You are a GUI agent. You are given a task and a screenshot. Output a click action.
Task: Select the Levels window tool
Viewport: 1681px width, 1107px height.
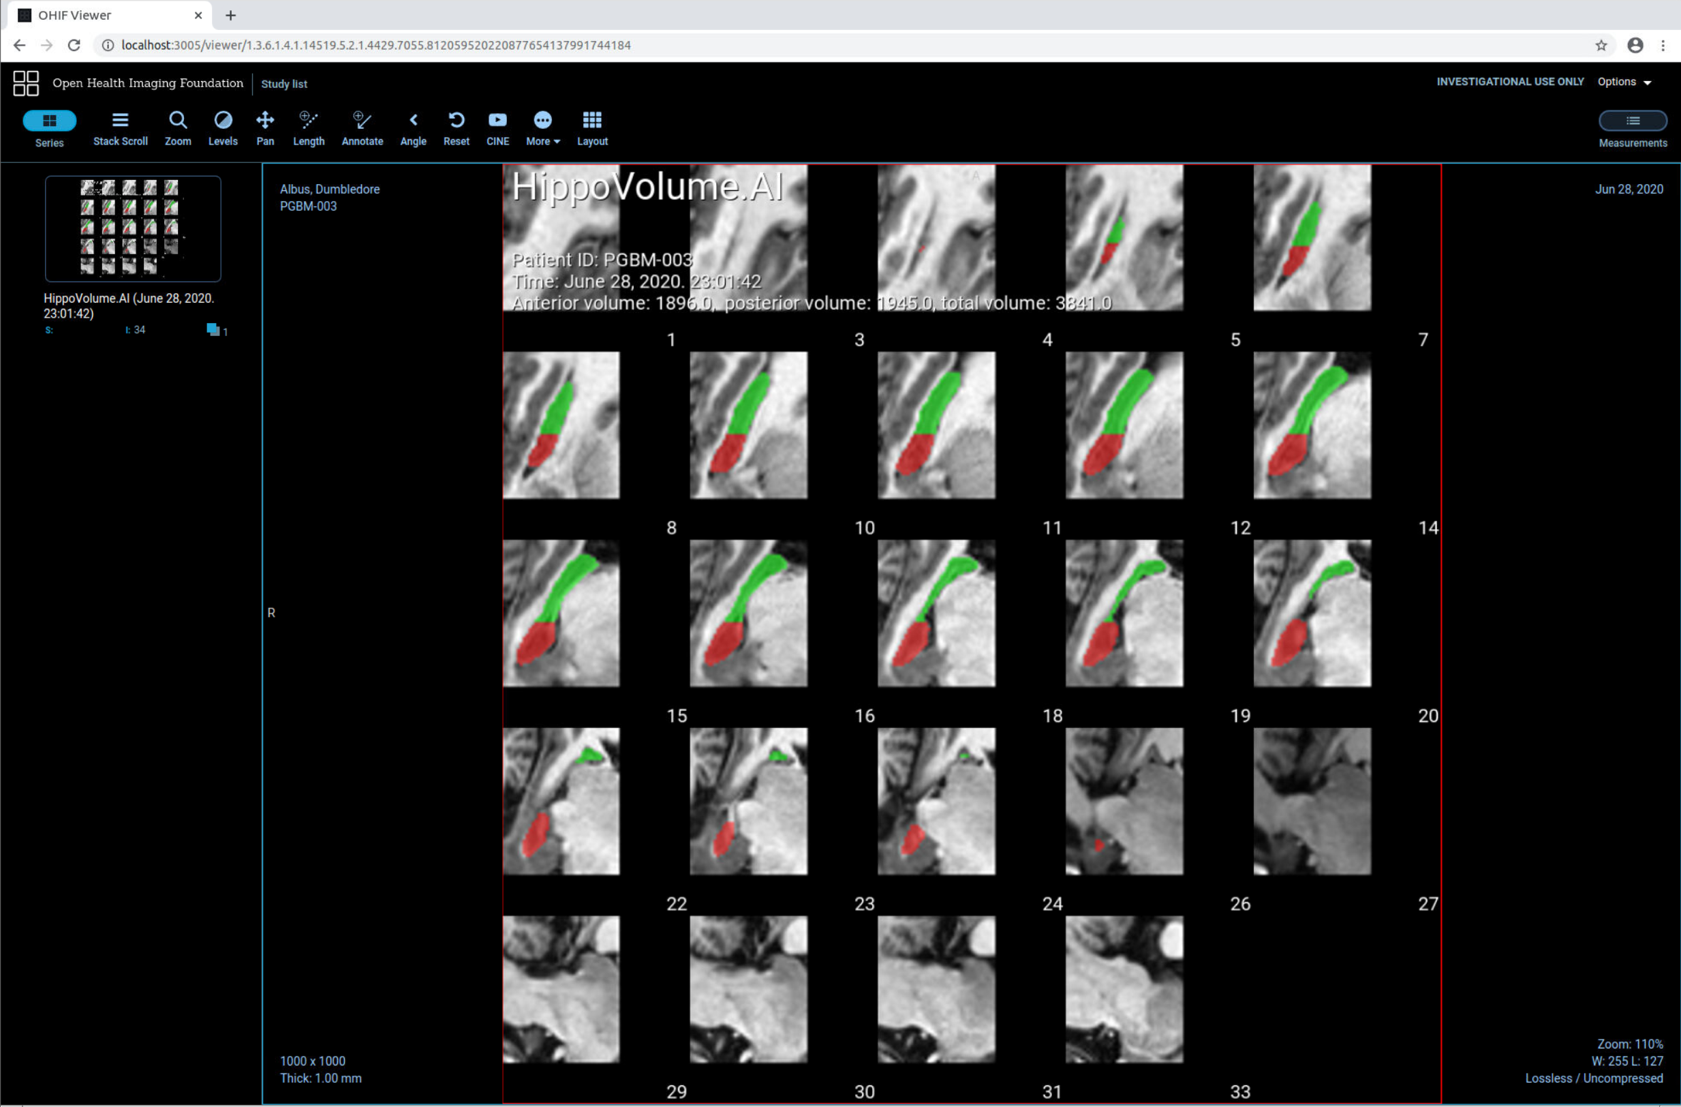click(x=223, y=128)
